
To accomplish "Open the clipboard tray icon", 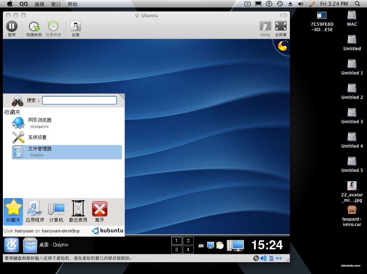I will [x=220, y=245].
